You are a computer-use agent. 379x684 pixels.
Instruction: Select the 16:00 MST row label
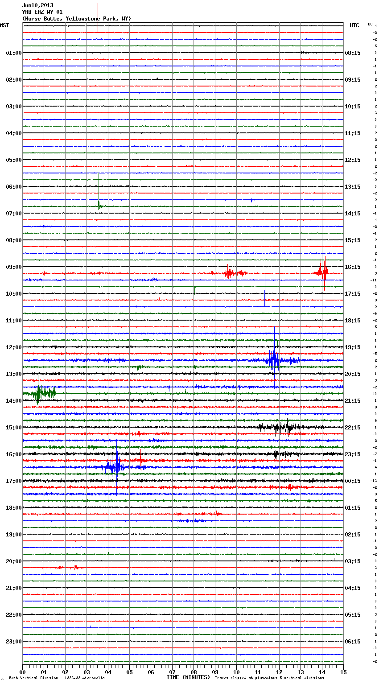(x=13, y=454)
